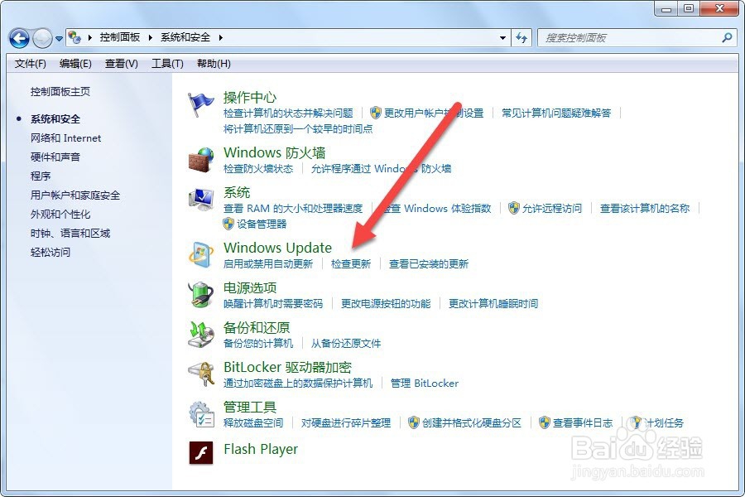Click 常见计算机问题疑难解答 link

[556, 113]
